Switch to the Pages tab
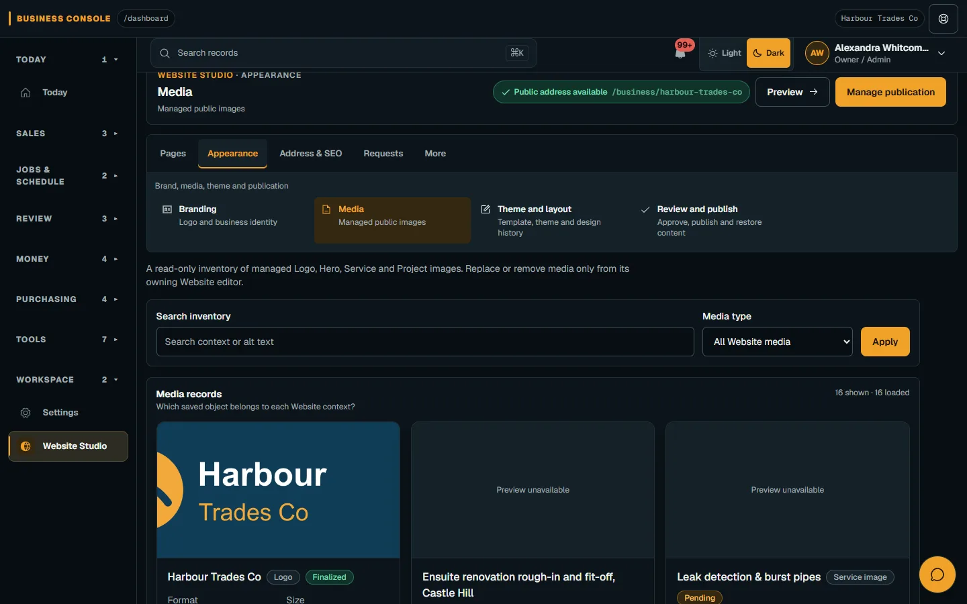Image resolution: width=967 pixels, height=604 pixels. click(173, 154)
